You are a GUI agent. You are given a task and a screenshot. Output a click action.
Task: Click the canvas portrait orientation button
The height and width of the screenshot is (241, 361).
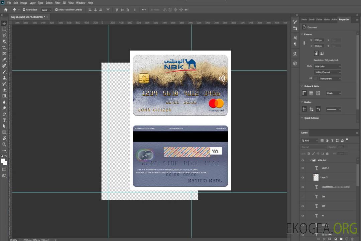point(316,54)
